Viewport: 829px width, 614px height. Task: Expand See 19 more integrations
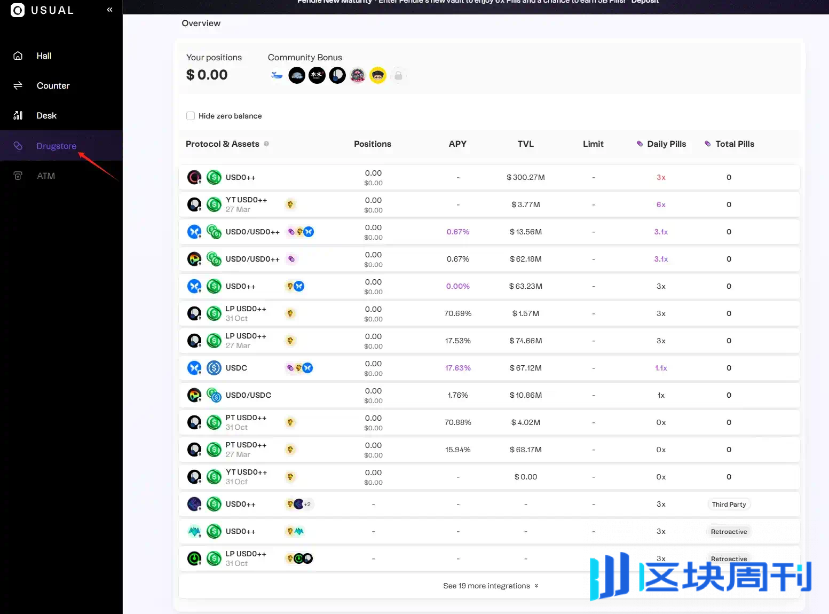coord(491,586)
